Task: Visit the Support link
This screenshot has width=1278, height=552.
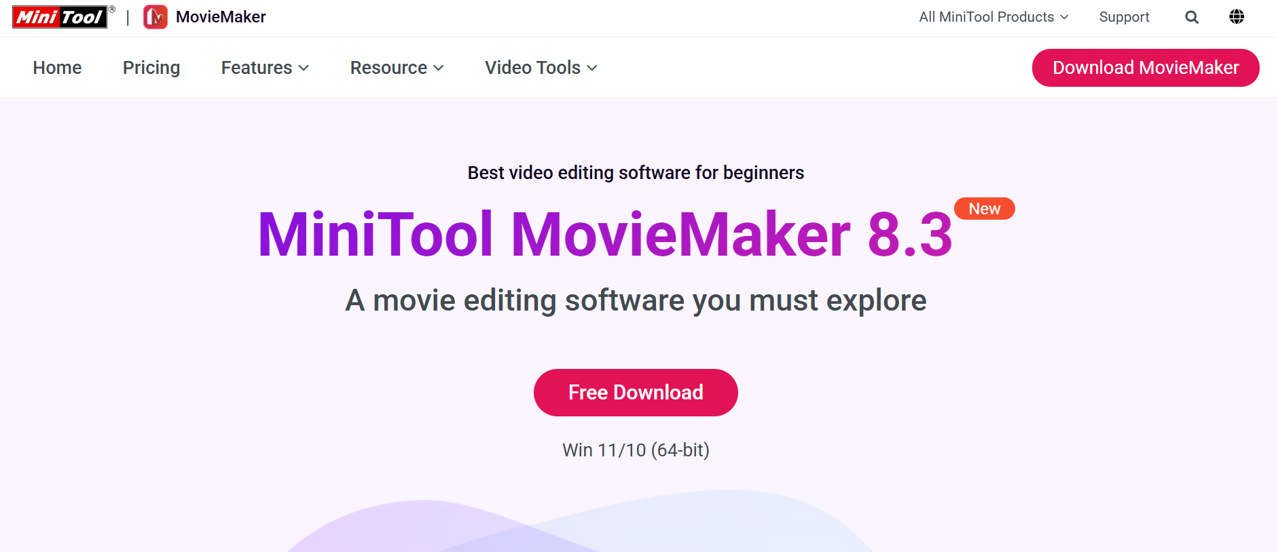Action: point(1124,17)
